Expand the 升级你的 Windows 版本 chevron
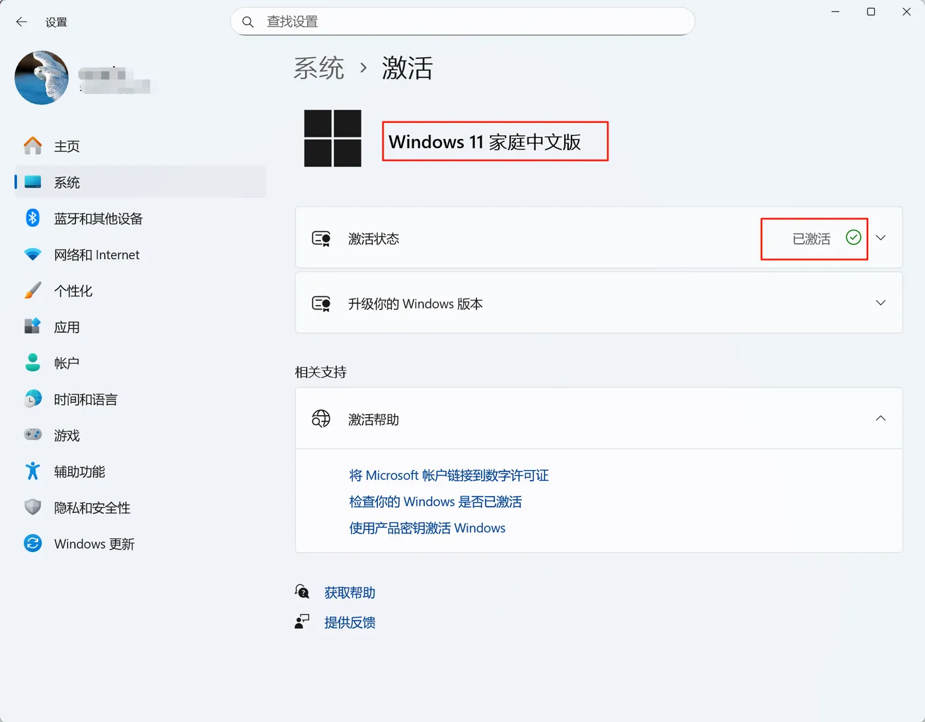Screen dimensions: 925x722 click(881, 302)
